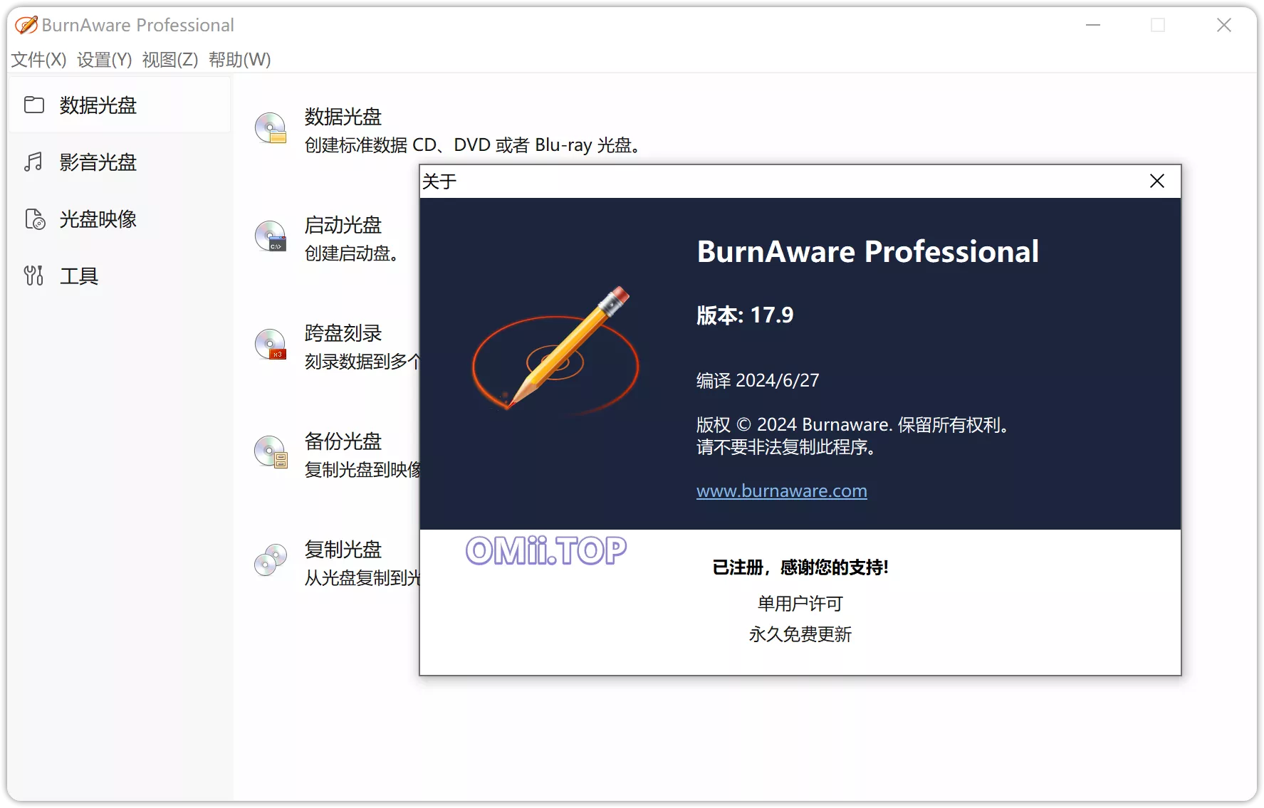Click the BurnAware app icon in title bar

point(26,26)
